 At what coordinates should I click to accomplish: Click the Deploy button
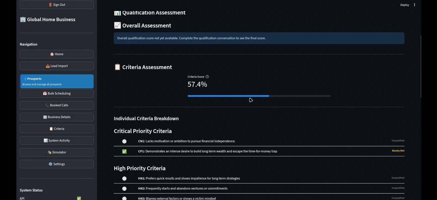pos(404,5)
